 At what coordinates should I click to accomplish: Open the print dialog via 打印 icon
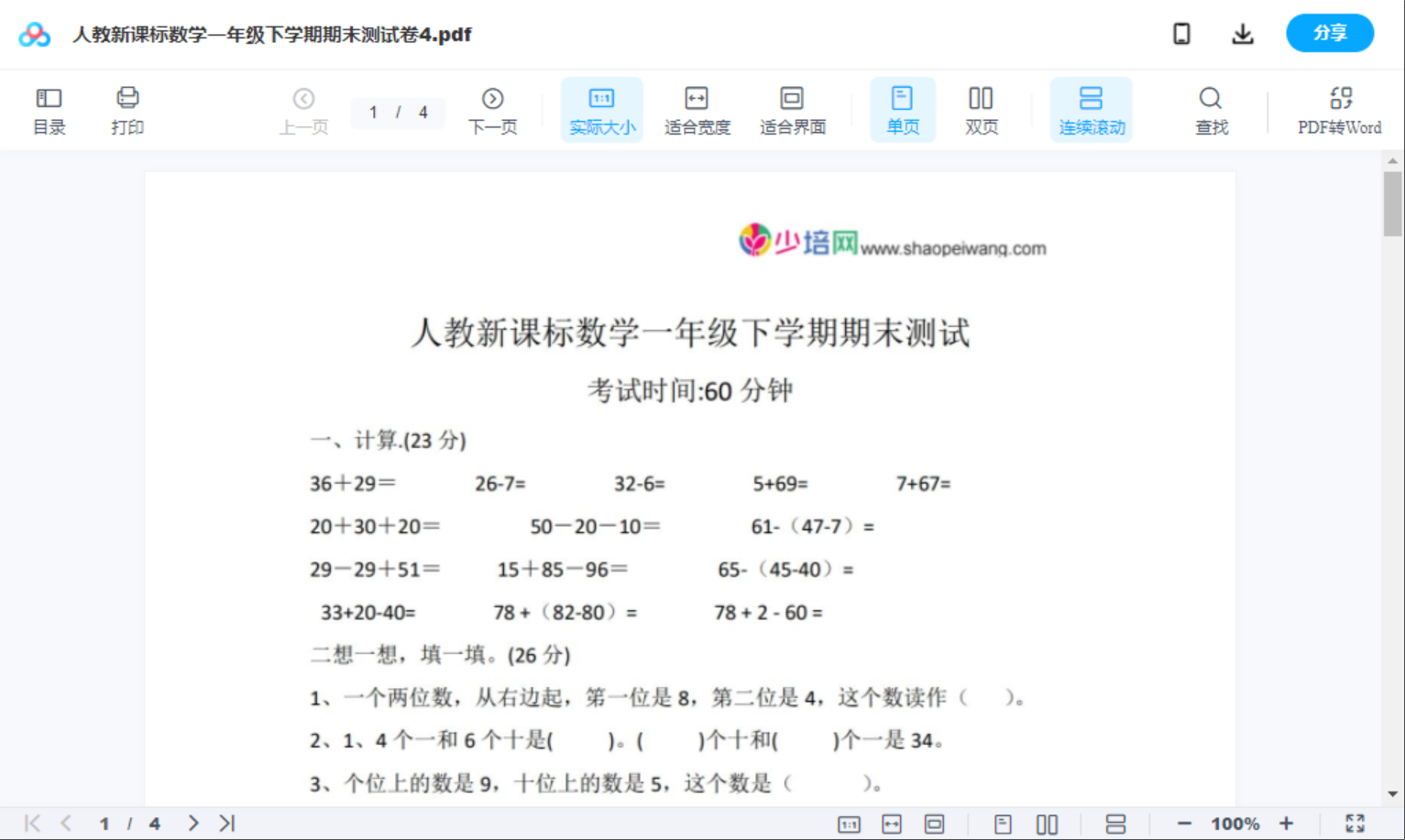127,109
